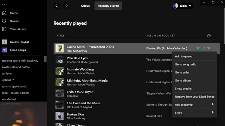Click the clock duration column icon

coord(209,36)
